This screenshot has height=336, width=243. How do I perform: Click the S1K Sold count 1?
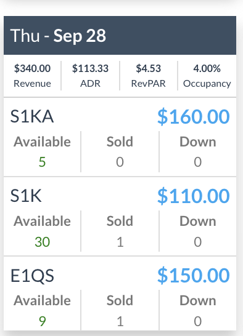tap(120, 242)
